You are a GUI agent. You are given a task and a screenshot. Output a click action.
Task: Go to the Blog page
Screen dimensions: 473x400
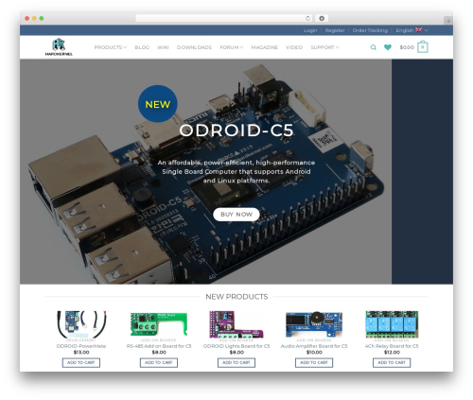coord(142,47)
